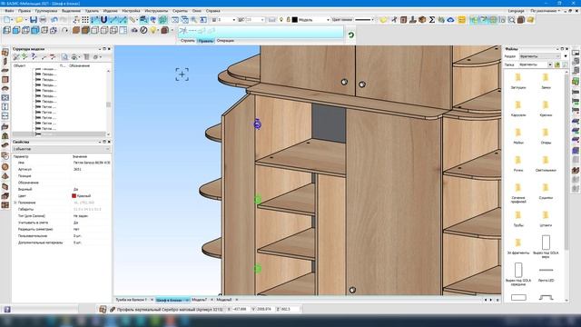Open the Замки folder
Image resolution: width=581 pixels, height=327 pixels.
546,81
